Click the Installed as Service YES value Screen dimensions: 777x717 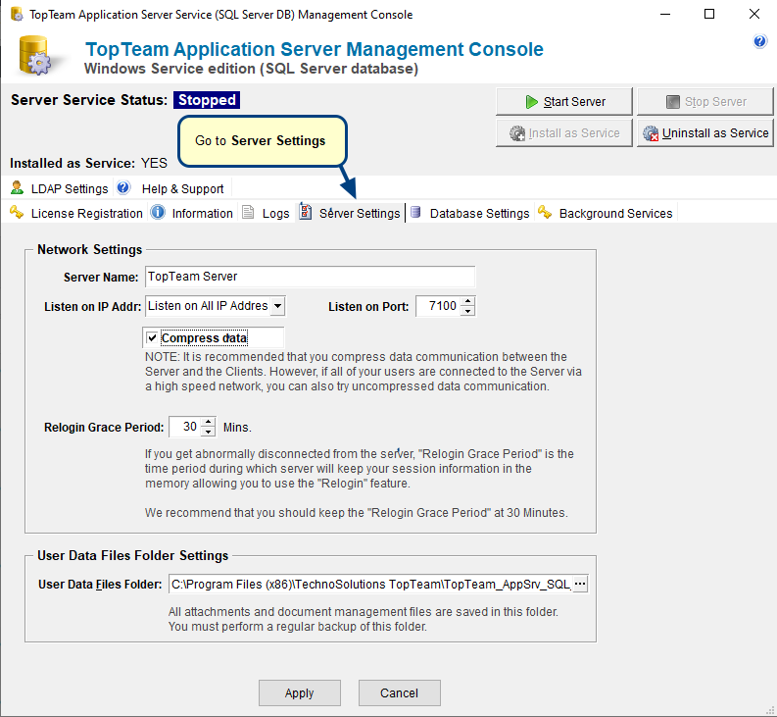154,163
